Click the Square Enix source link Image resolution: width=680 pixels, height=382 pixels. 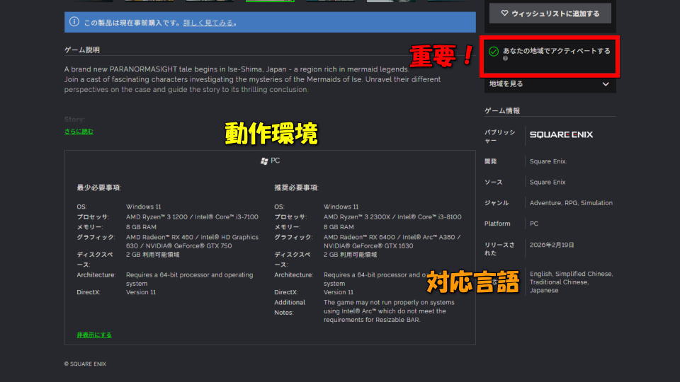point(548,182)
